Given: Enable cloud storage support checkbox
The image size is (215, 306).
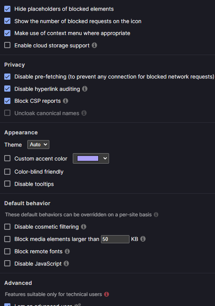Looking at the screenshot, I should 7,45.
